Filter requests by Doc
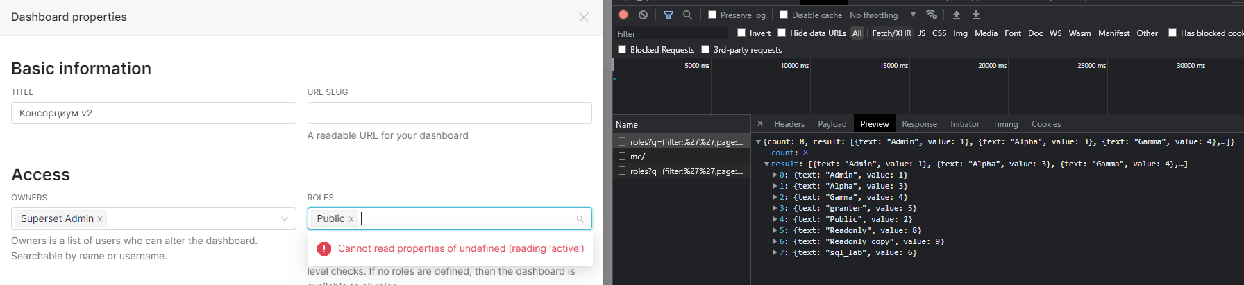This screenshot has height=285, width=1244. [1035, 33]
